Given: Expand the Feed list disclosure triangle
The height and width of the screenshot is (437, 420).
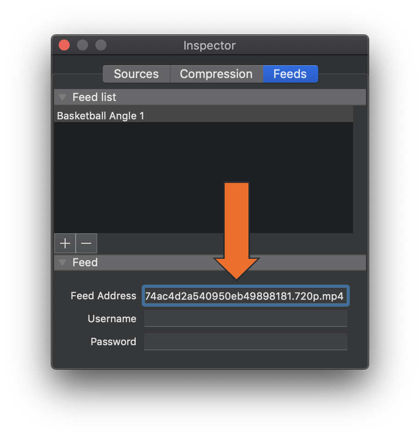Looking at the screenshot, I should pyautogui.click(x=62, y=97).
